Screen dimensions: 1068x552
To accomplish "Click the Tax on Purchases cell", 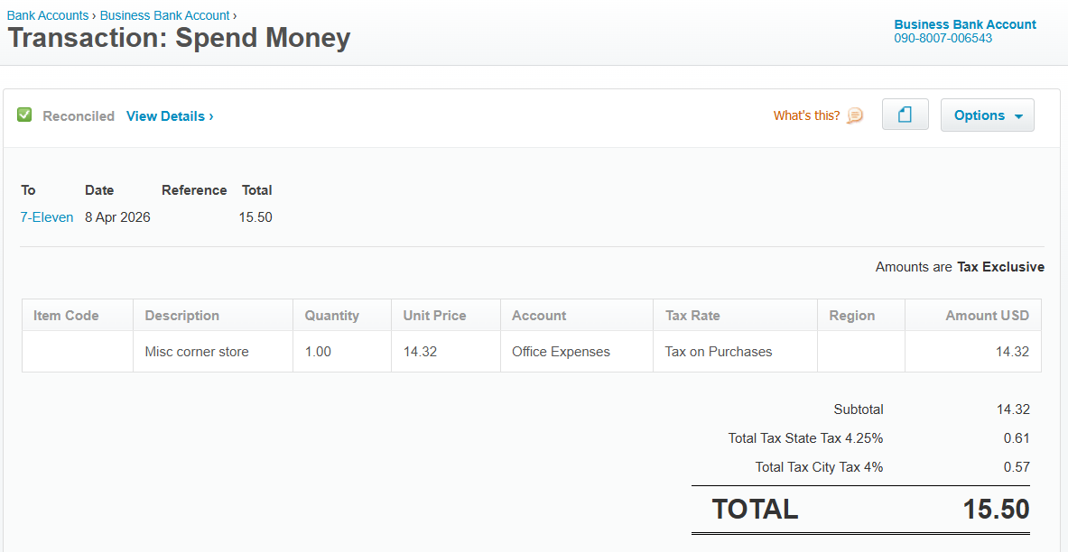I will click(735, 352).
